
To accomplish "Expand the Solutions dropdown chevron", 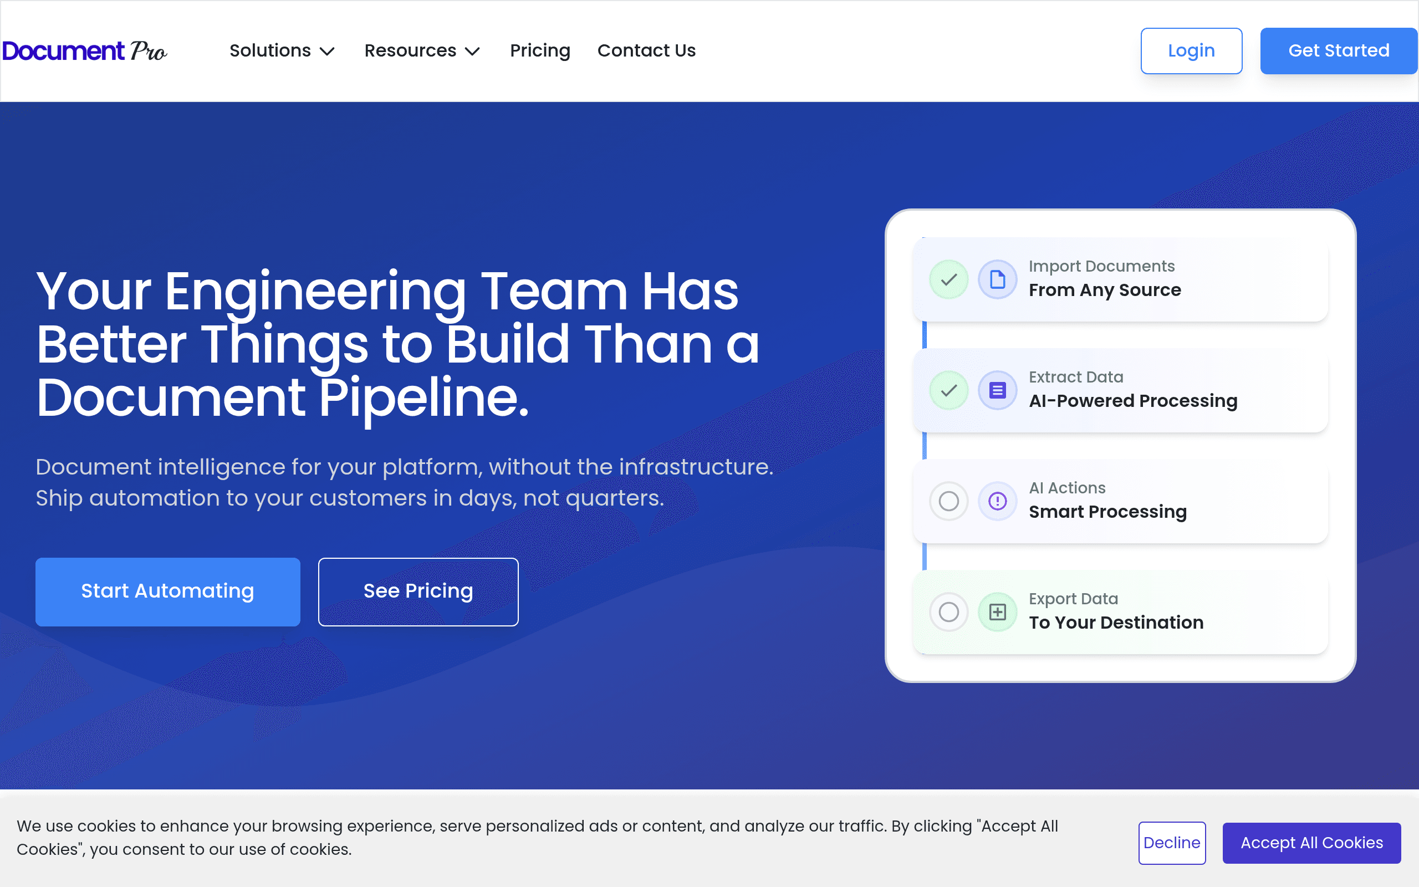I will [x=327, y=52].
